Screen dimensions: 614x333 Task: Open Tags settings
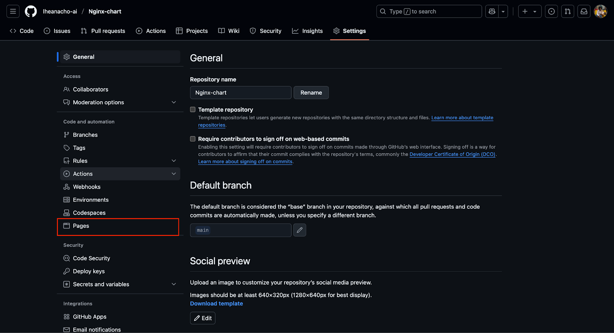120,148
